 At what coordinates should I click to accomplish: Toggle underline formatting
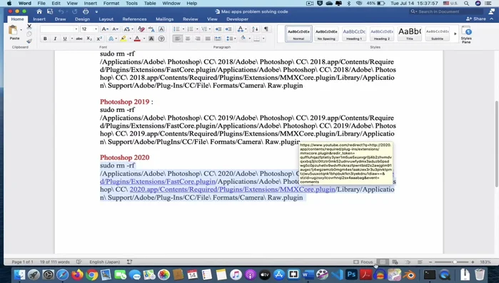pyautogui.click(x=64, y=38)
